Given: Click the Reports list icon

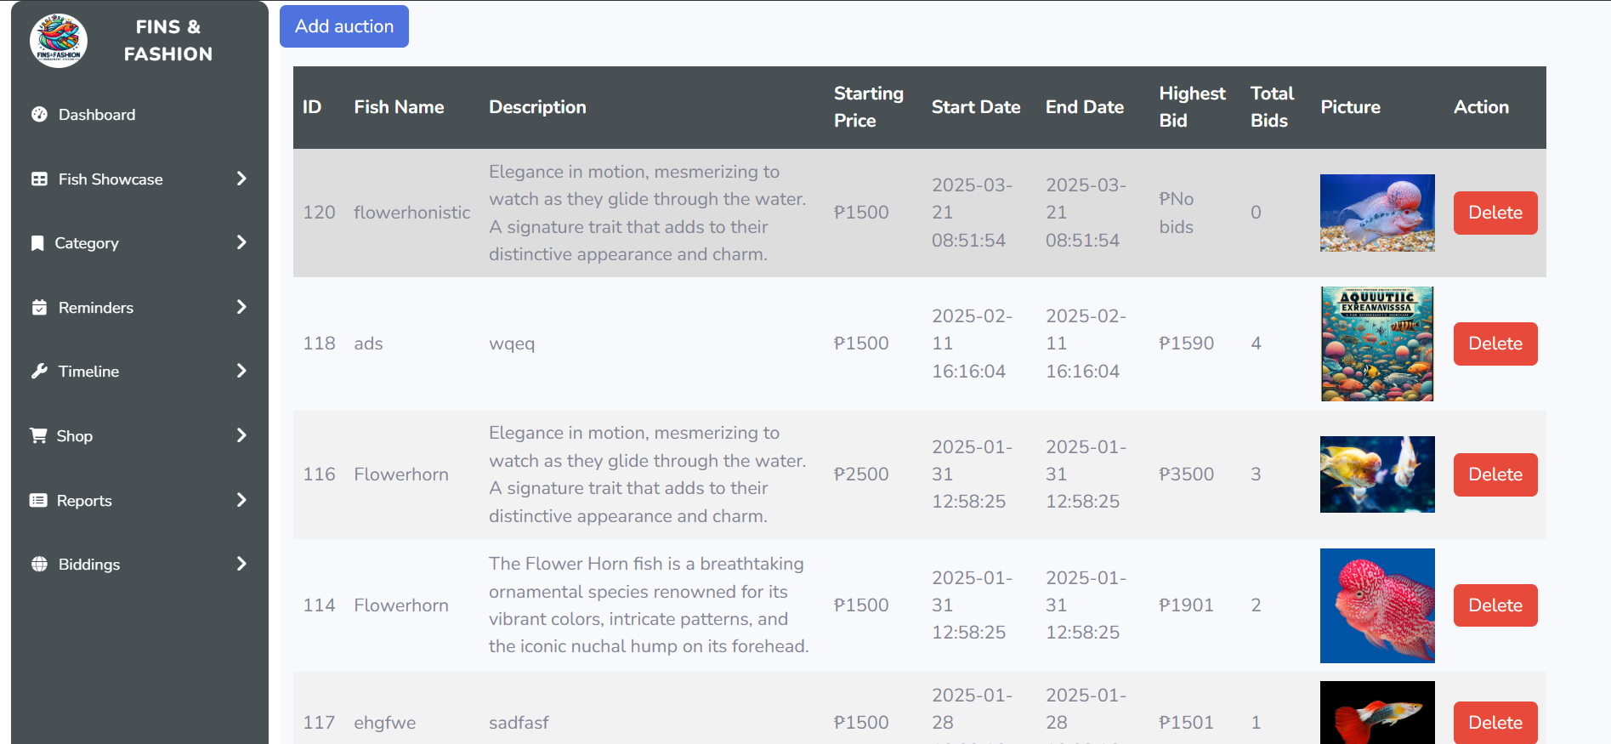Looking at the screenshot, I should 38,501.
